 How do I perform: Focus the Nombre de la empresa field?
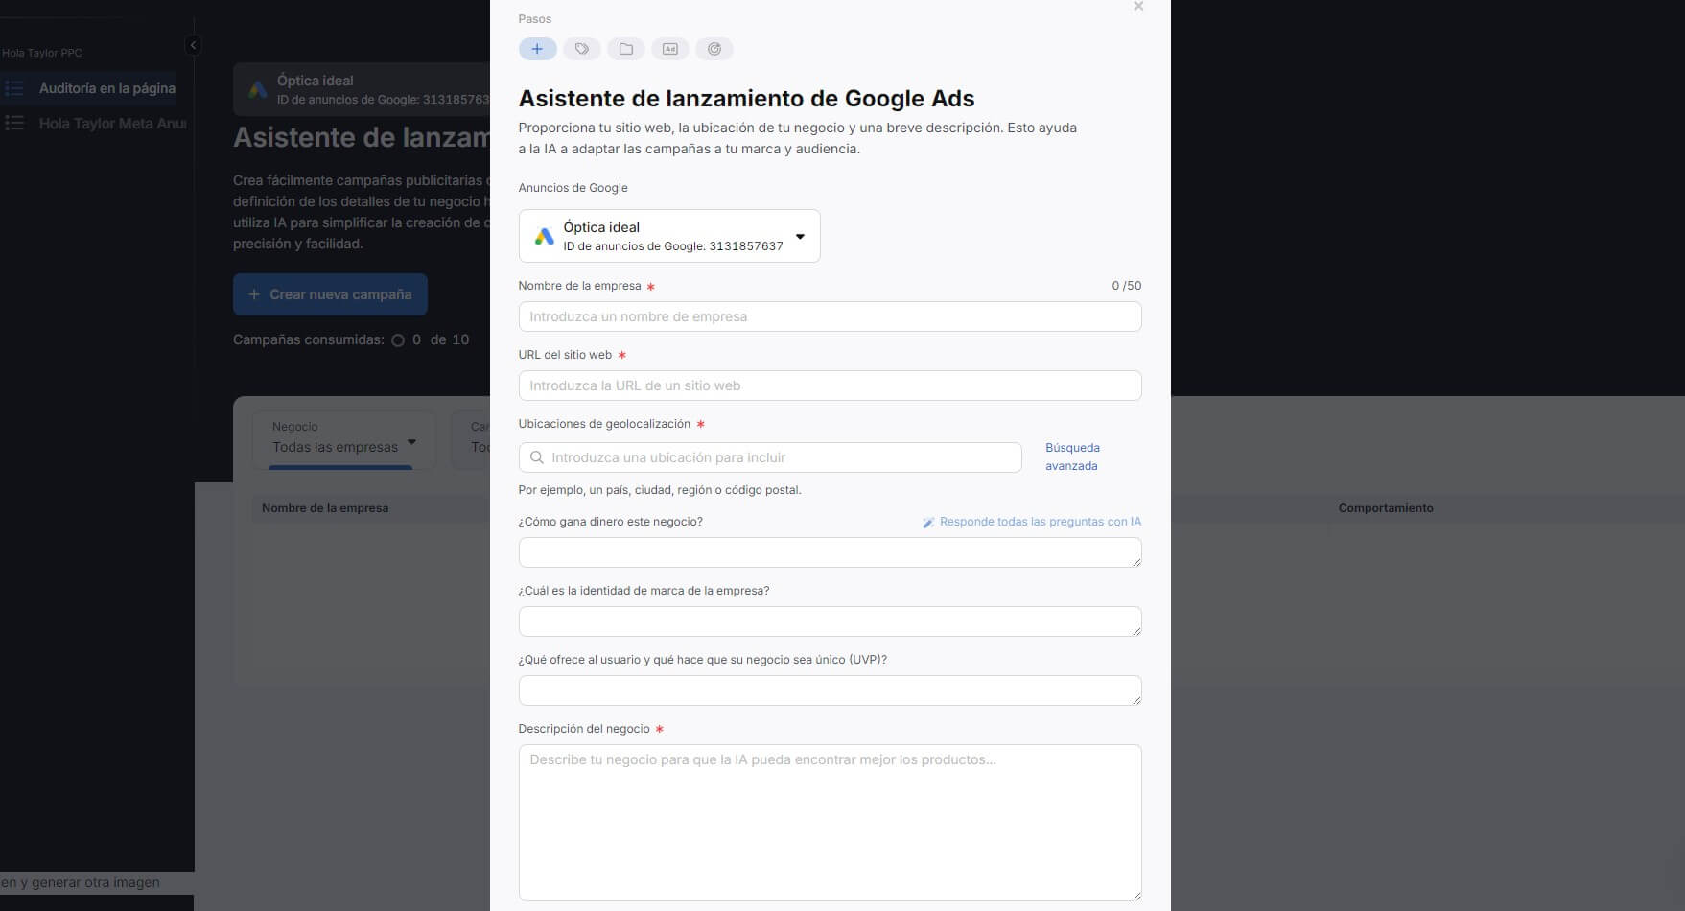pyautogui.click(x=829, y=316)
